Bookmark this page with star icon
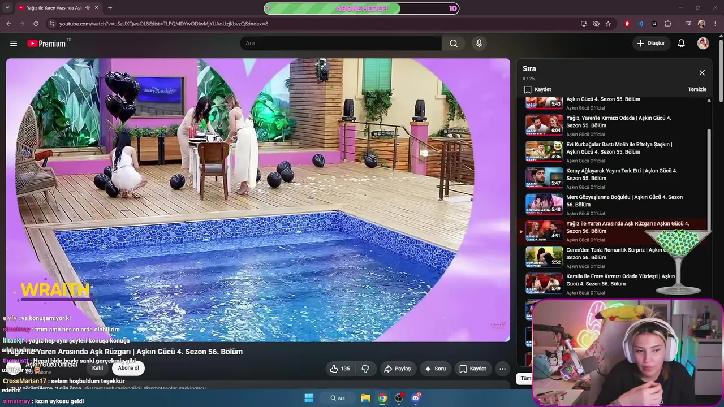Screen dimensions: 724x407 pyautogui.click(x=608, y=24)
